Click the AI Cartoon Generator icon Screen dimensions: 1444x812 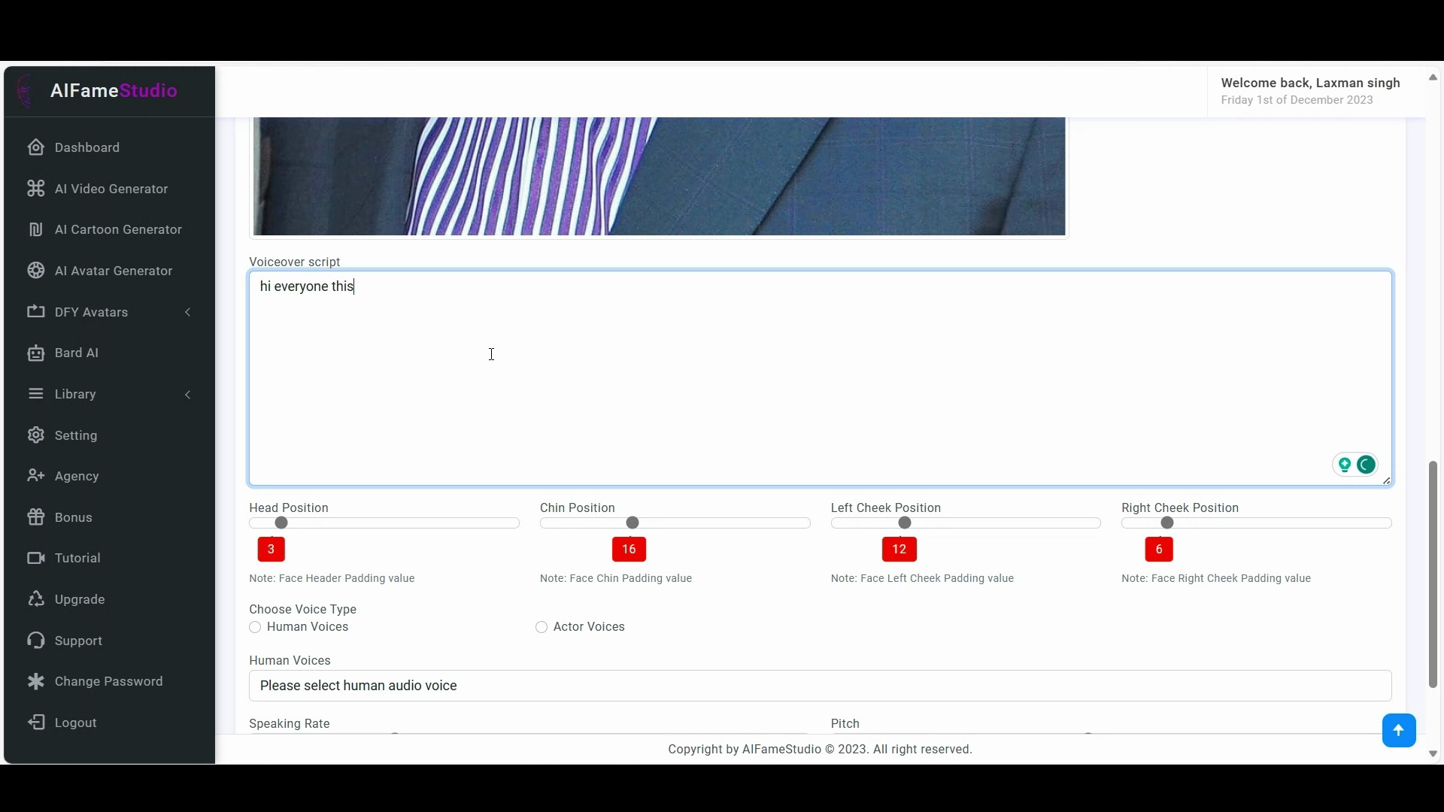35,229
